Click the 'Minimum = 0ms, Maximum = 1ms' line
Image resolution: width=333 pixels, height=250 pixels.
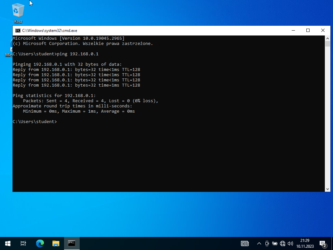coord(79,111)
